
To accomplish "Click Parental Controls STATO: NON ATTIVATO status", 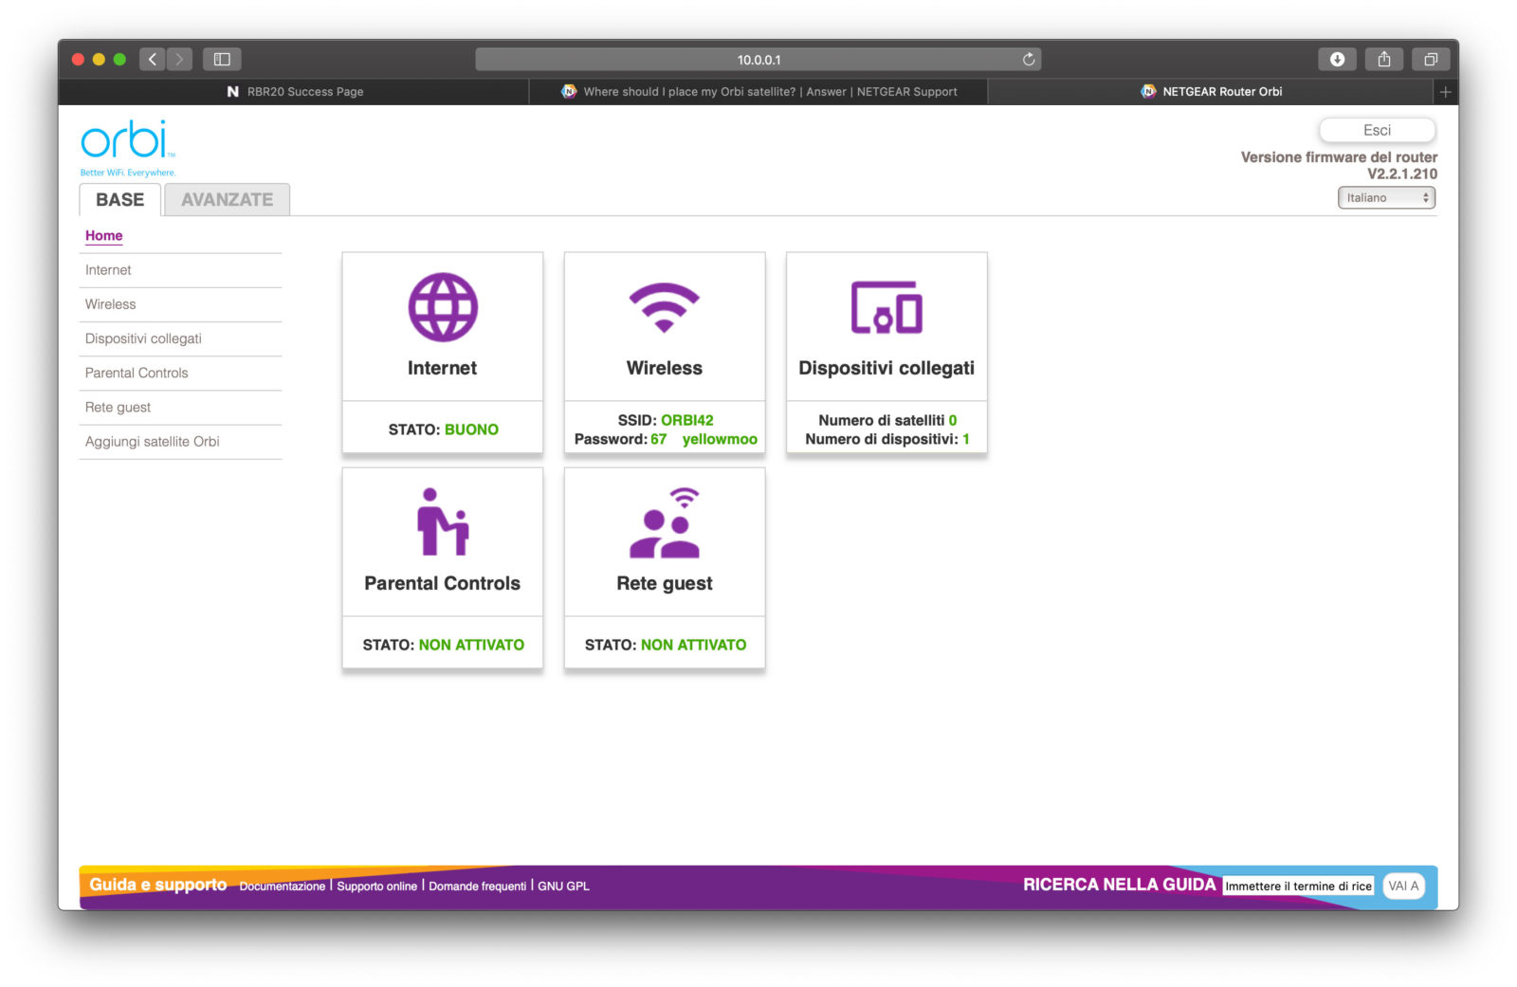I will (443, 645).
